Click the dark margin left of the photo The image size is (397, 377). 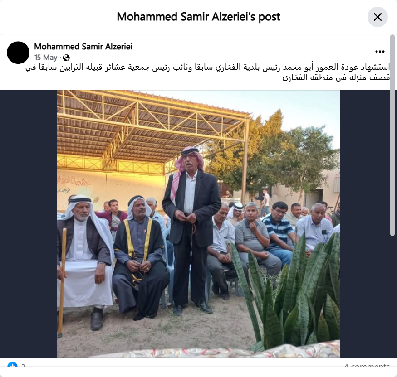coord(28,224)
